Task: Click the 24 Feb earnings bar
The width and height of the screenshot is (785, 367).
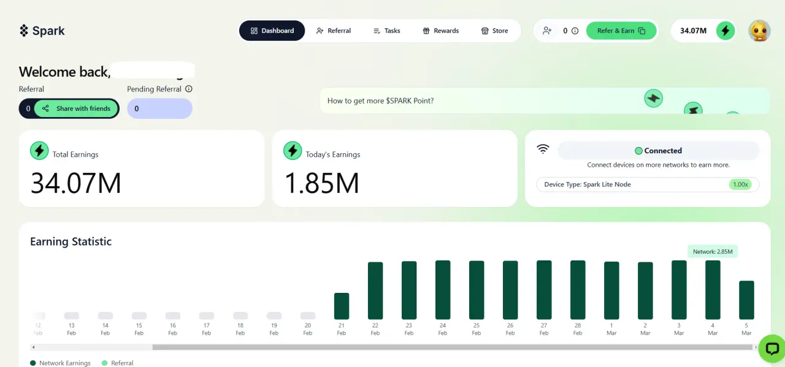Action: 443,290
